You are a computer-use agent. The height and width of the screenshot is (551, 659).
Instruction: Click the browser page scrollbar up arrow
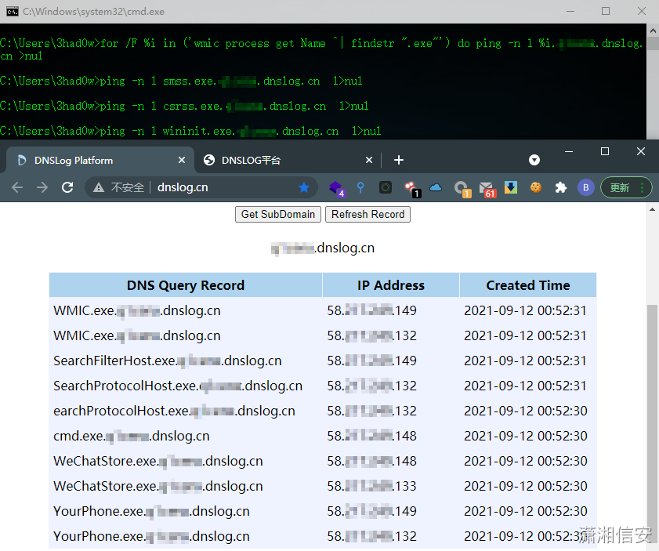pos(652,209)
